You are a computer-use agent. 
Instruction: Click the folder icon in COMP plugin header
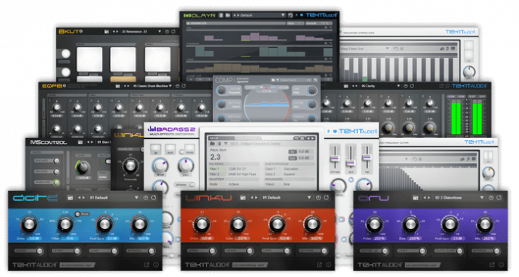coord(273,80)
